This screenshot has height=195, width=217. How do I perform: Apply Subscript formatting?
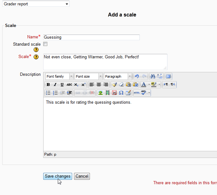pyautogui.click(x=76, y=85)
